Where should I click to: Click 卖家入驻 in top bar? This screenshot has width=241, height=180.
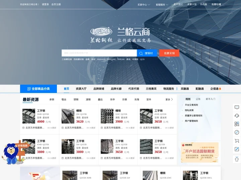click(x=192, y=4)
